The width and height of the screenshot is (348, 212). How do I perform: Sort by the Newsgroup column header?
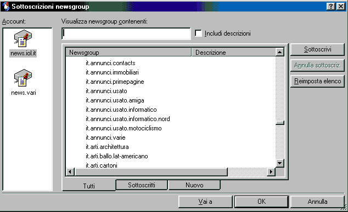point(128,52)
